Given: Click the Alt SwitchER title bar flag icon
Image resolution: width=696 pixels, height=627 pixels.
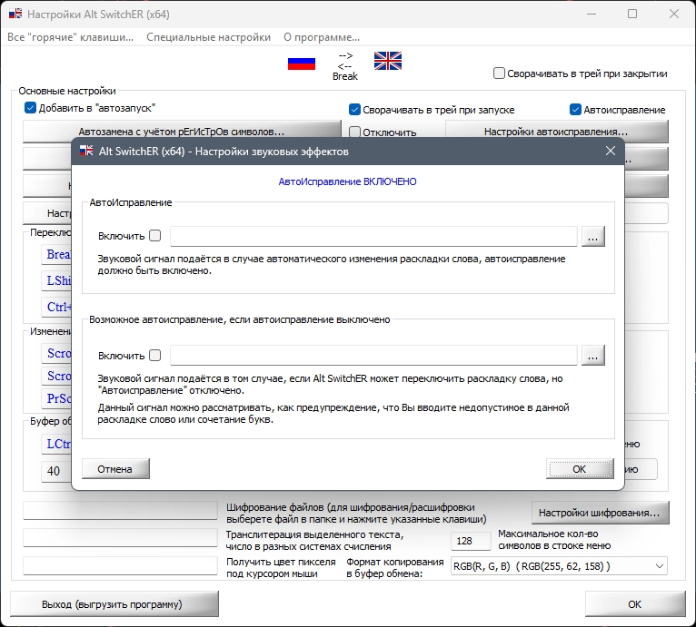Looking at the screenshot, I should [x=15, y=14].
